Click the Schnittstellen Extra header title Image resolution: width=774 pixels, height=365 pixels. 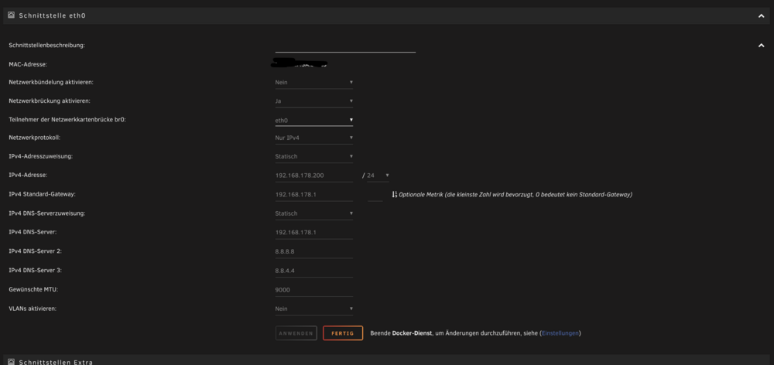coord(56,362)
